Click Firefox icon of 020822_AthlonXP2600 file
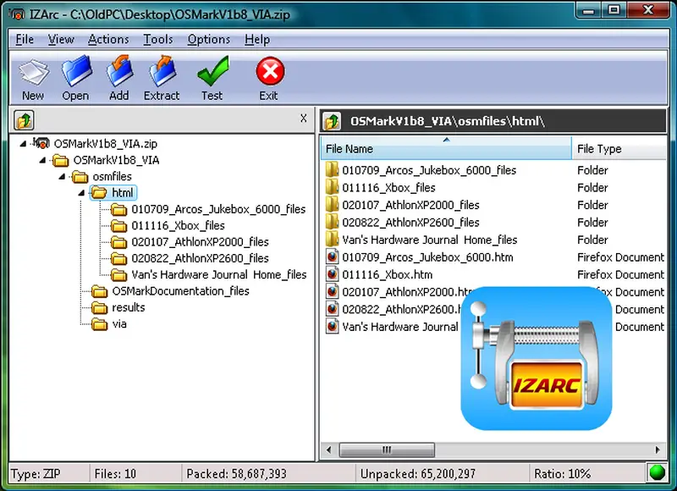 pyautogui.click(x=332, y=309)
